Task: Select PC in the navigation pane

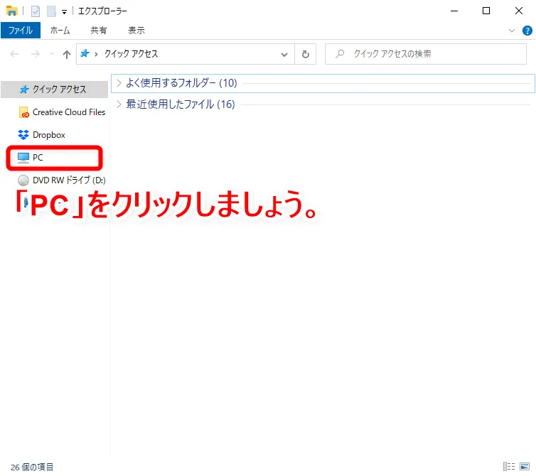Action: point(55,158)
